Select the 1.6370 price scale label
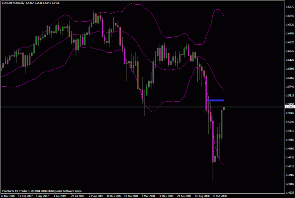 coord(290,42)
